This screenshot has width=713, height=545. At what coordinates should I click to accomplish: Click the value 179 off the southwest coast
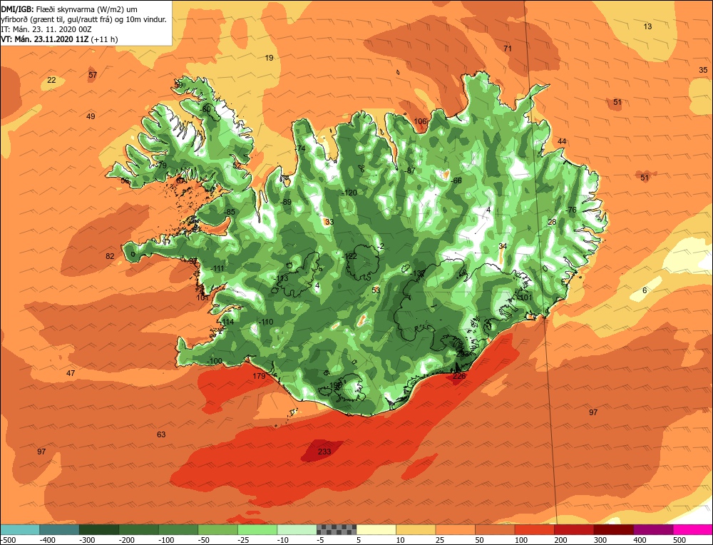click(x=259, y=376)
